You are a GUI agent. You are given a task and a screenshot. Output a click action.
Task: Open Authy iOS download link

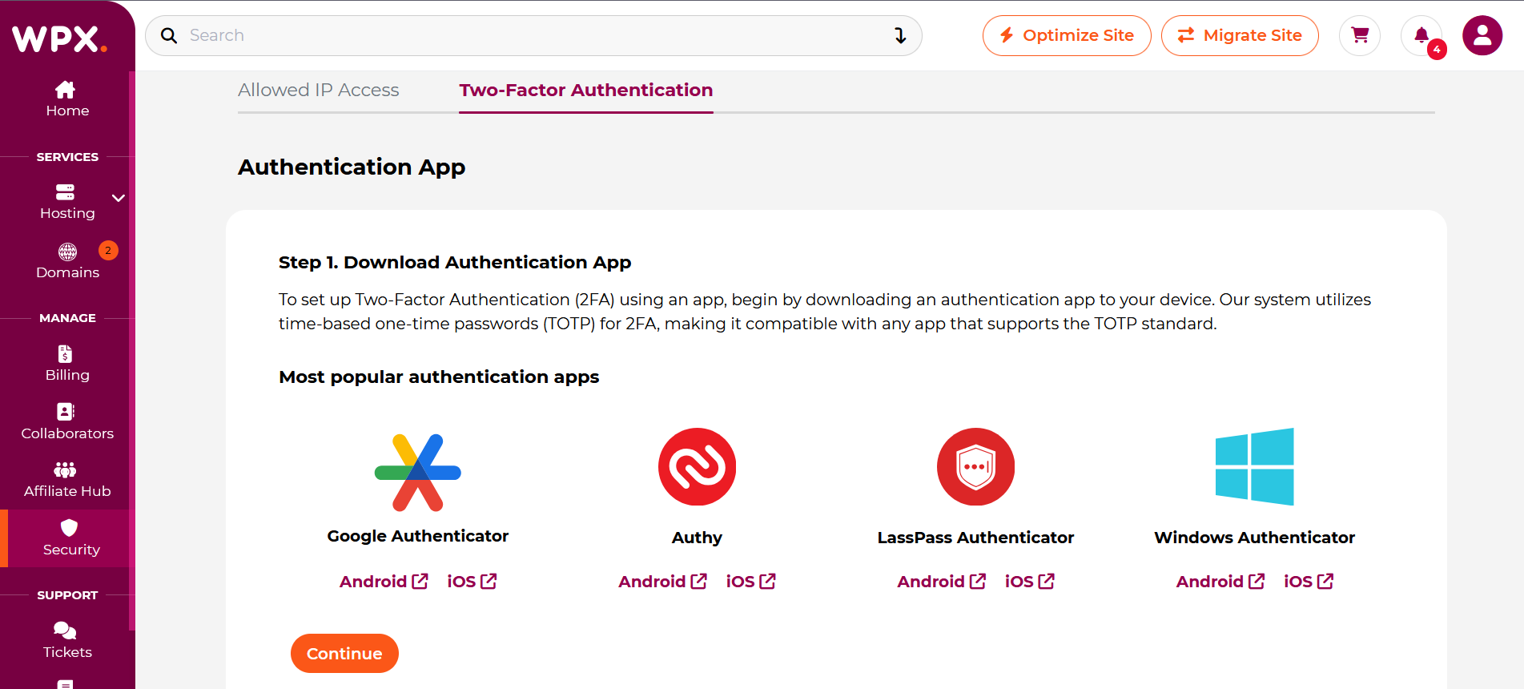tap(750, 582)
